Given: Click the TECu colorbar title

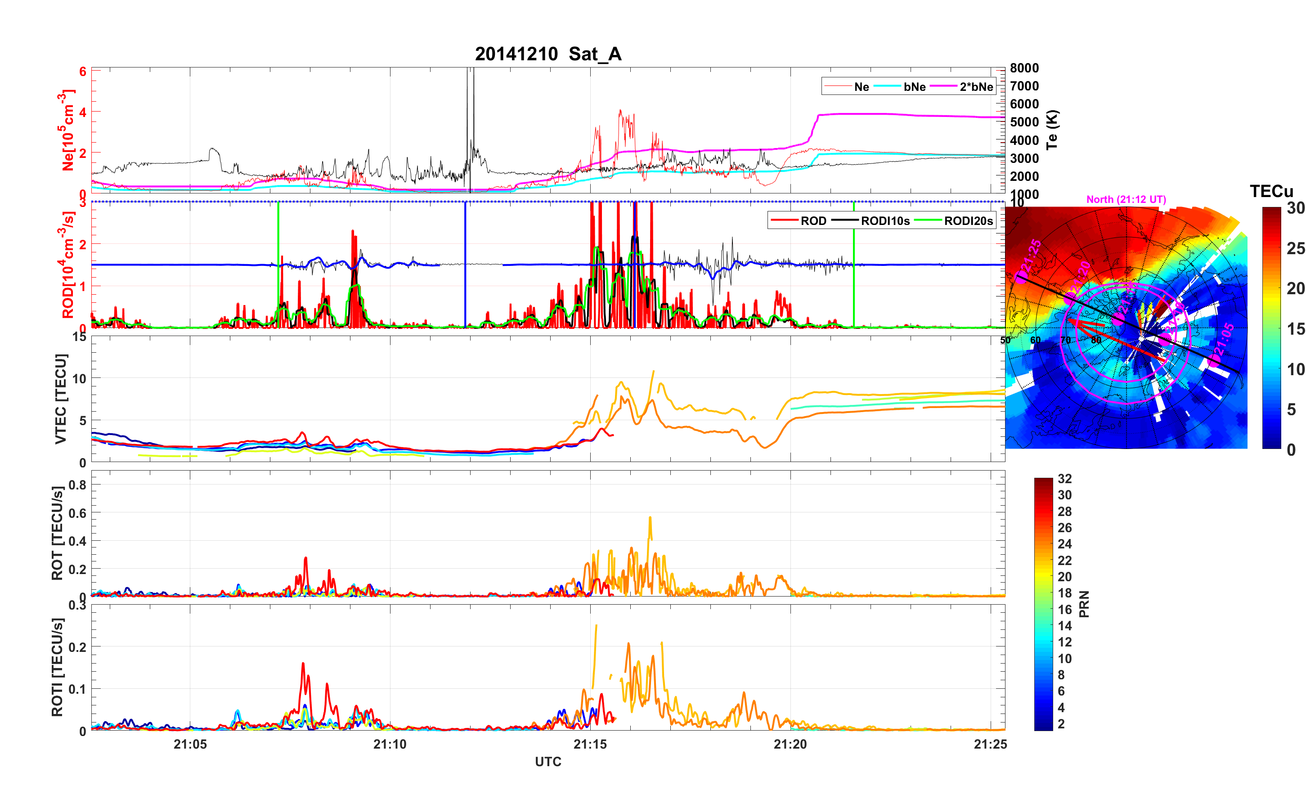Looking at the screenshot, I should (1271, 191).
